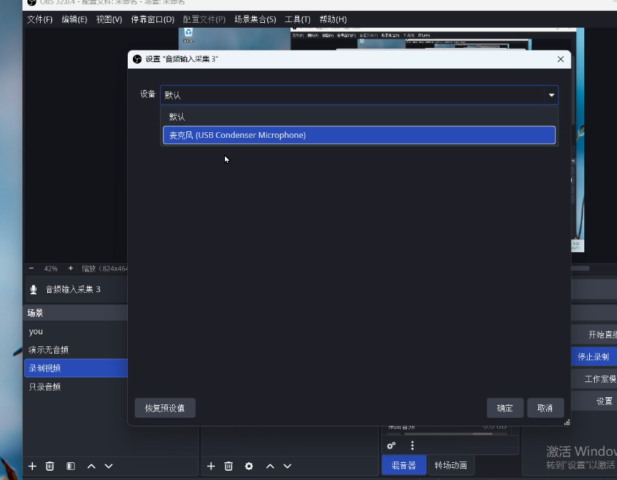Screen dimensions: 617x480
Task: Open the 工具(T) menu
Action: pos(298,19)
